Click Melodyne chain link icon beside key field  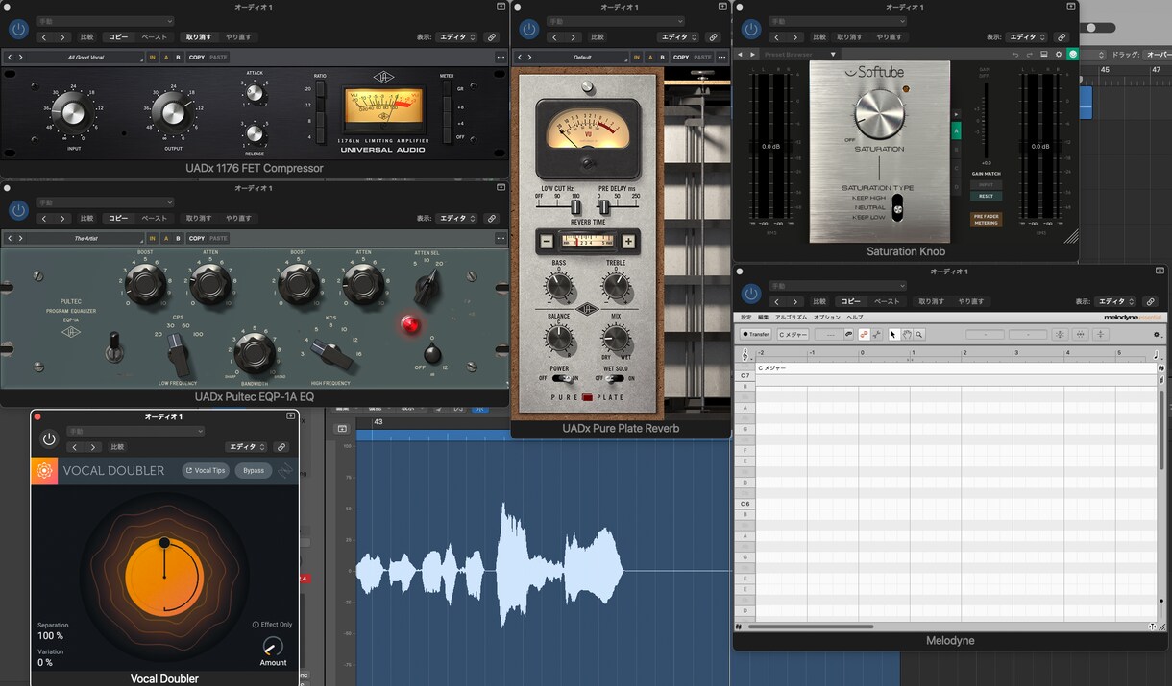coord(848,334)
